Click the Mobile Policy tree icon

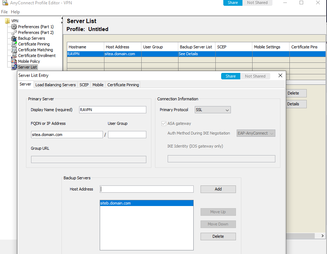(14, 61)
